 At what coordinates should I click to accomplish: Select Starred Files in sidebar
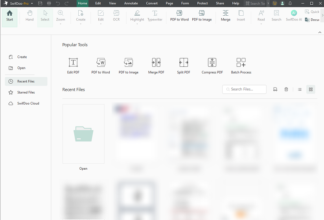point(26,92)
